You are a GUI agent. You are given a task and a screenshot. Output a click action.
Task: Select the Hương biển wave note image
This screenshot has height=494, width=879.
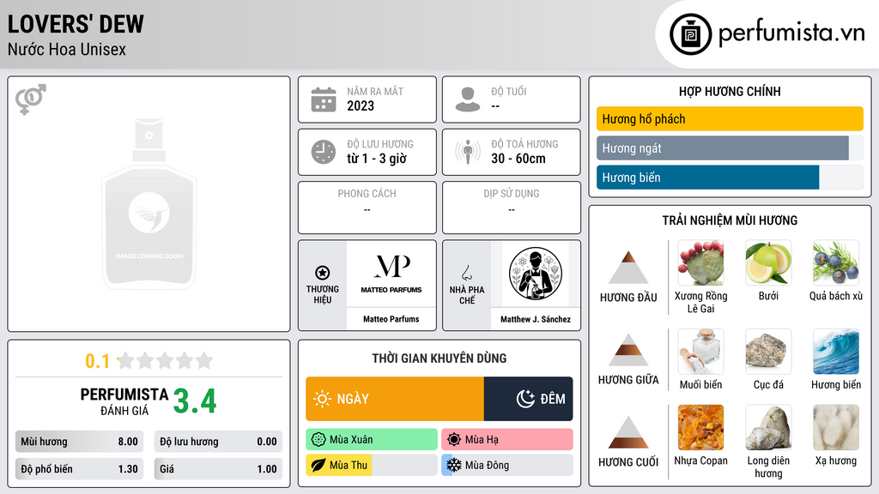[836, 352]
